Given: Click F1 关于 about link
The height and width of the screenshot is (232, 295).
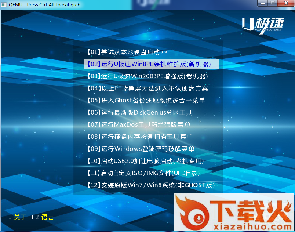Looking at the screenshot, I should (16, 217).
